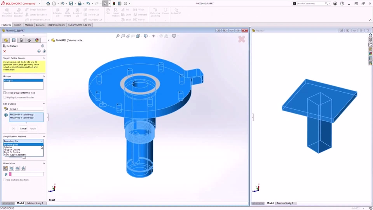Screen dimensions: 373x210
Task: Choose Polygon Outline from the list
Action: click(23, 150)
